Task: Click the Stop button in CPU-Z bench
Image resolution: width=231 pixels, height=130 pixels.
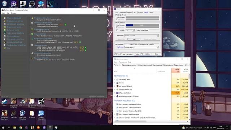Action: [134, 39]
